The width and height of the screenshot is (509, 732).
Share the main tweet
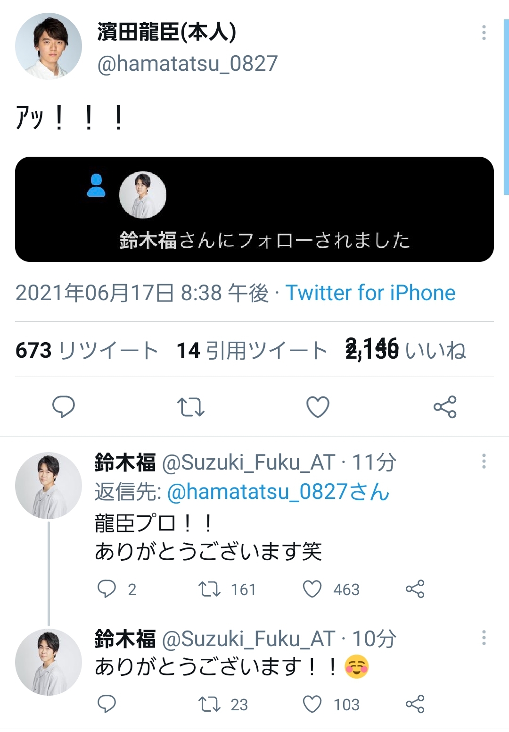pos(445,407)
